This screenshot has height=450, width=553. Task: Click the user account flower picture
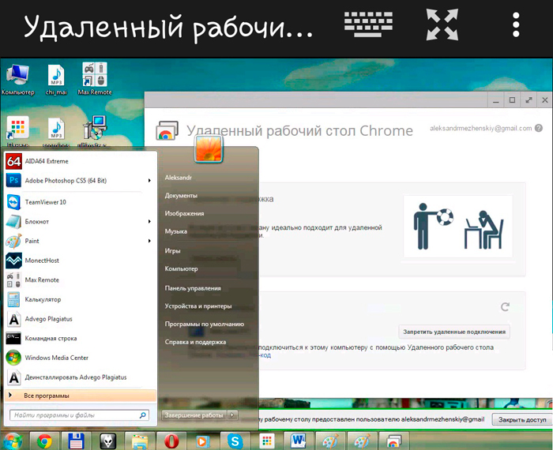209,149
